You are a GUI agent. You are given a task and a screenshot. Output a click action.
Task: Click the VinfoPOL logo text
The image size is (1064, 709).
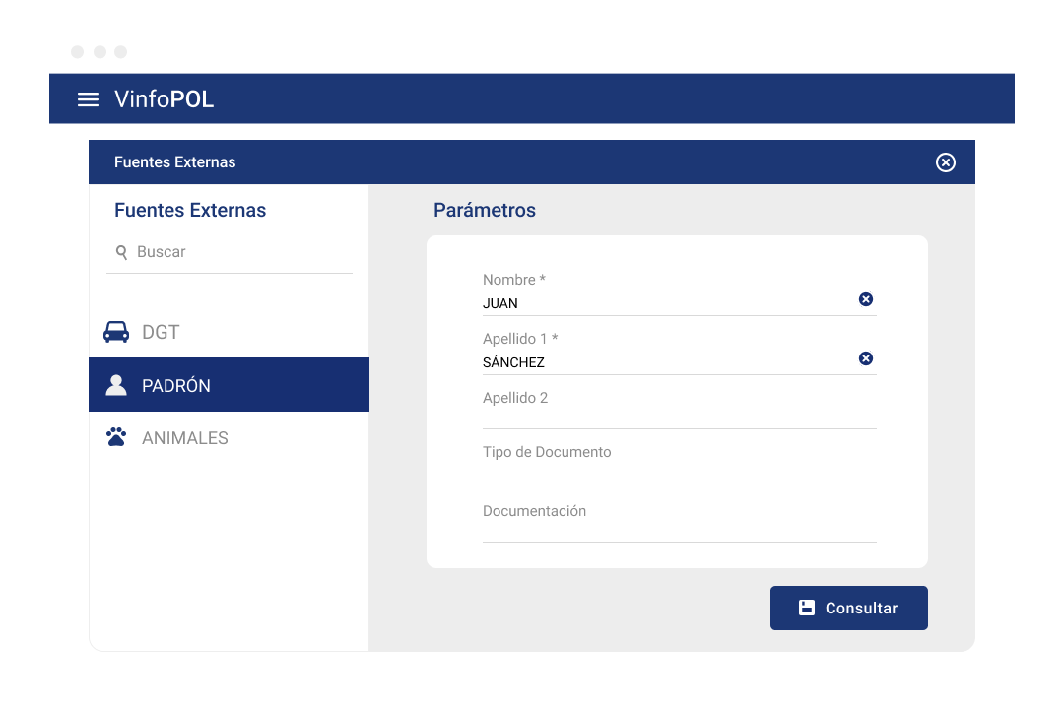click(165, 99)
